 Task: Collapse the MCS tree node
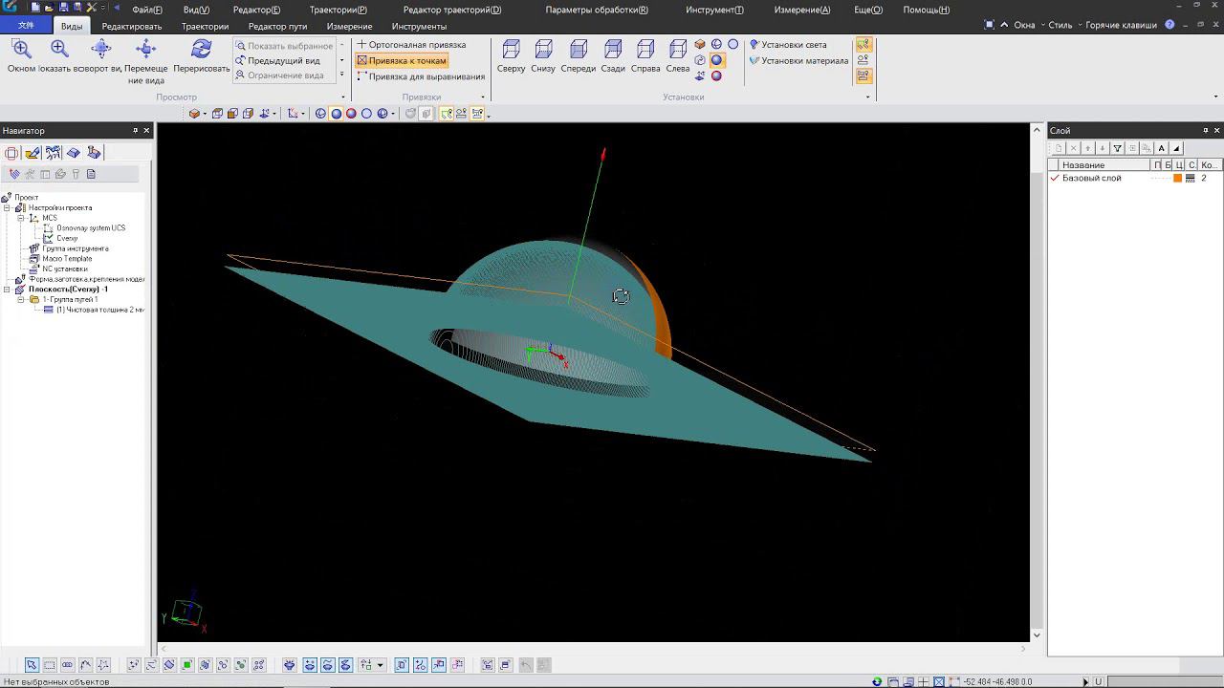(x=21, y=218)
